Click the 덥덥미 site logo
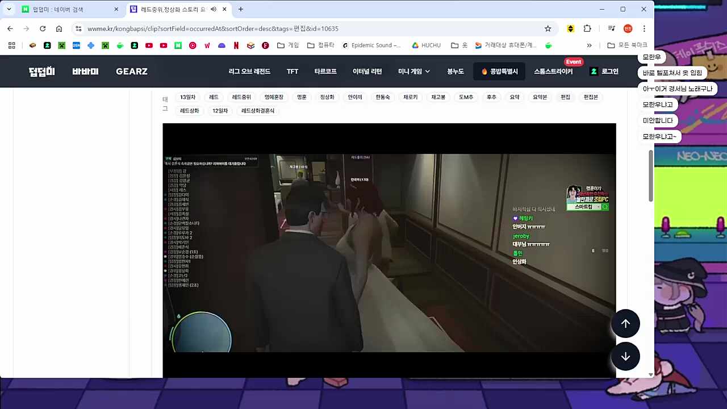 coord(42,72)
